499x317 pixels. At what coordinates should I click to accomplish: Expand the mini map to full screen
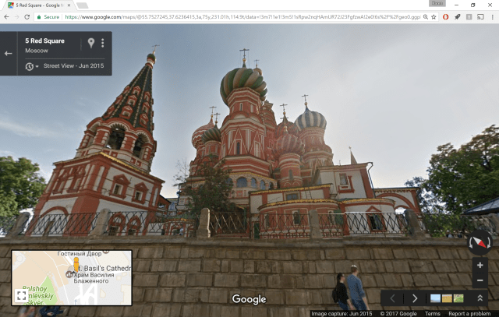21,295
